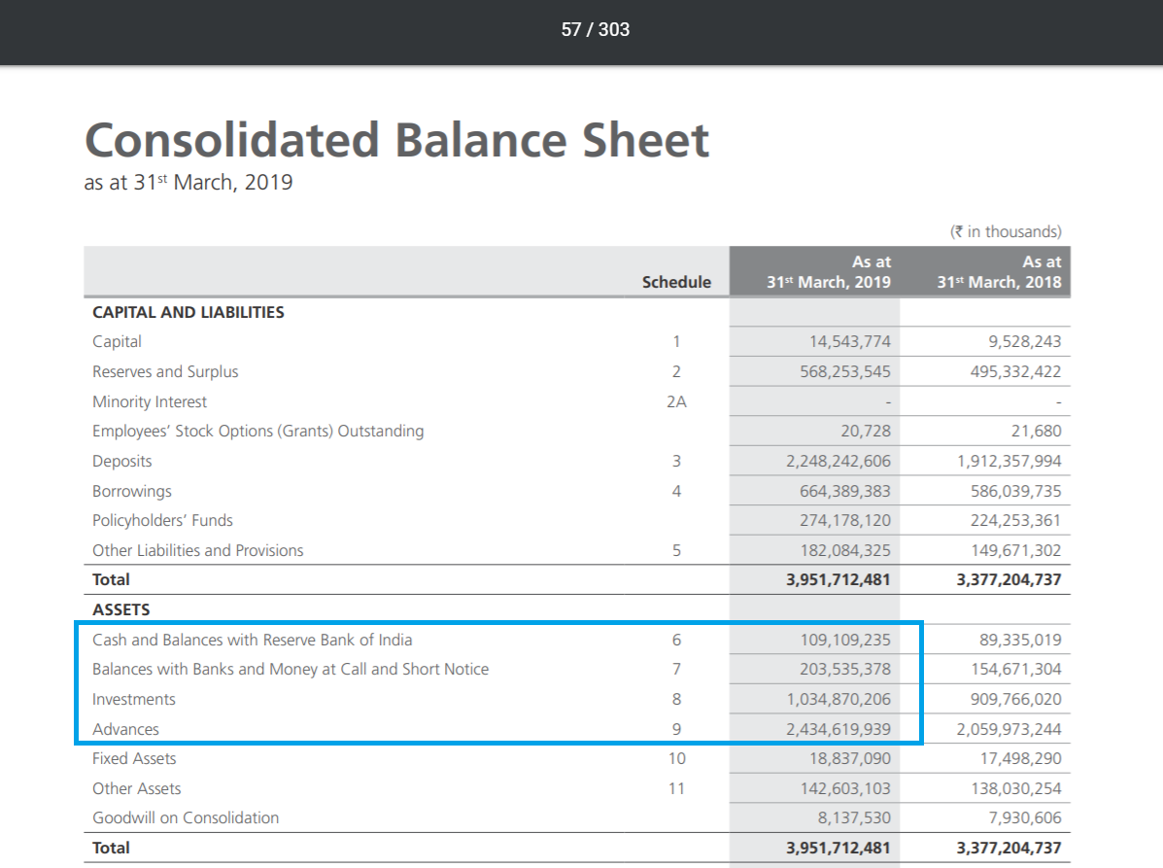
Task: Click the ASSETS section heading
Action: [x=120, y=609]
